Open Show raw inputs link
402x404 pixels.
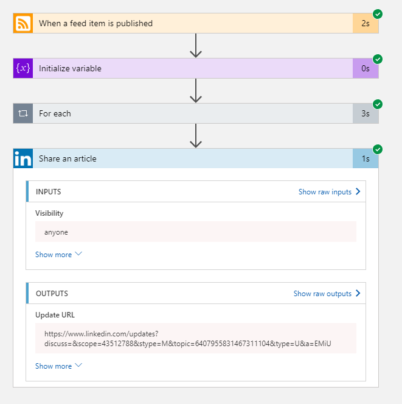pos(325,192)
